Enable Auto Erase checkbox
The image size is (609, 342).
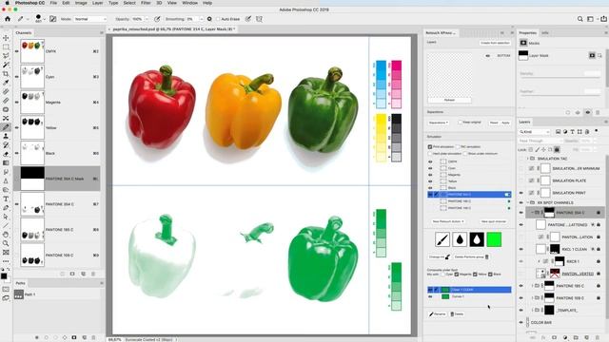[x=218, y=19]
